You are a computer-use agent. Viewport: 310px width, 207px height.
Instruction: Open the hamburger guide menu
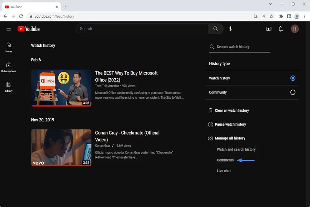point(9,29)
